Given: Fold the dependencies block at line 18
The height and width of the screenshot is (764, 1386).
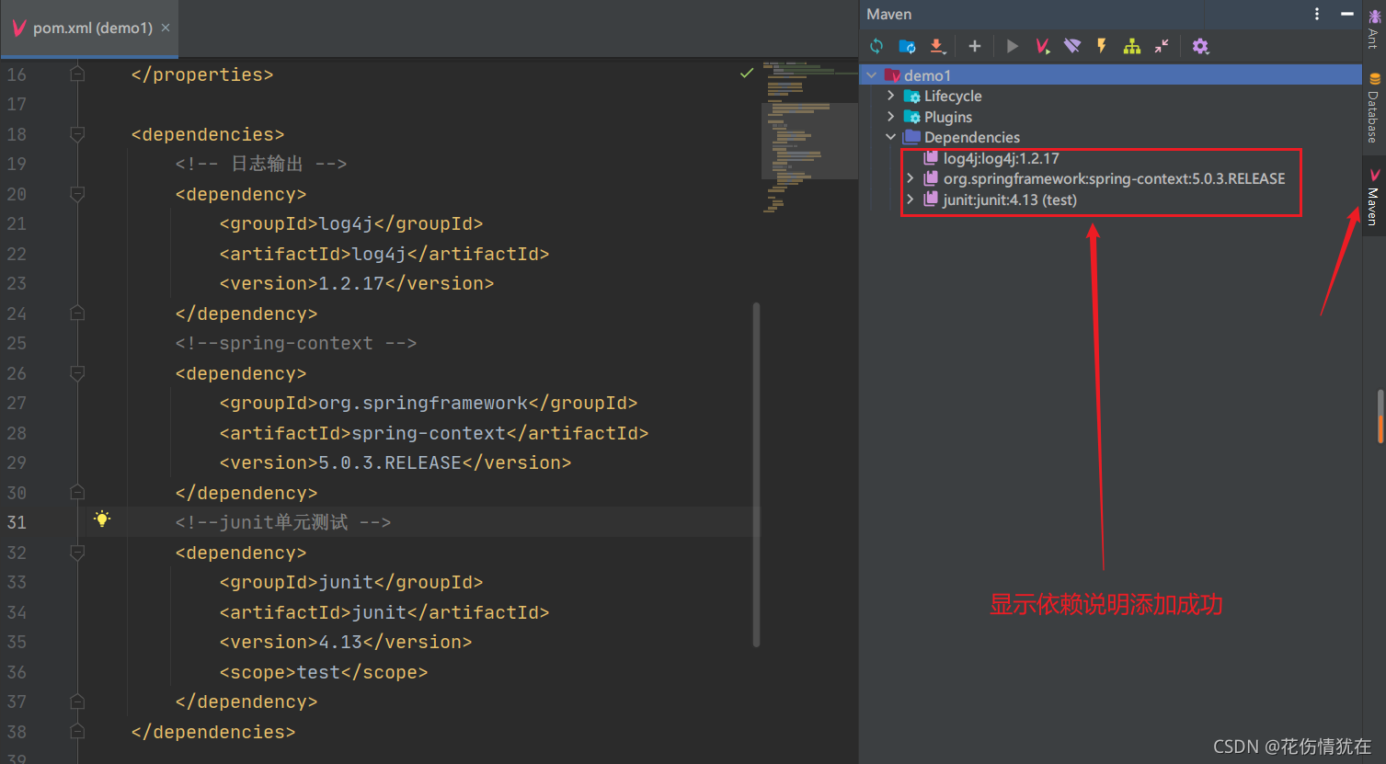Looking at the screenshot, I should [x=77, y=134].
